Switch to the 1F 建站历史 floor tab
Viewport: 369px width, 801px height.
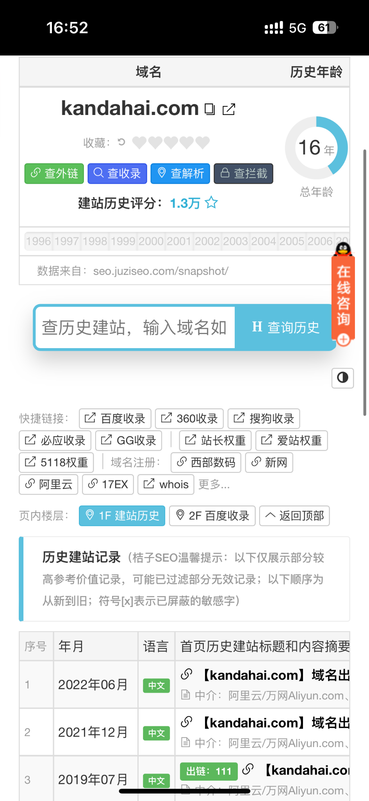[122, 516]
